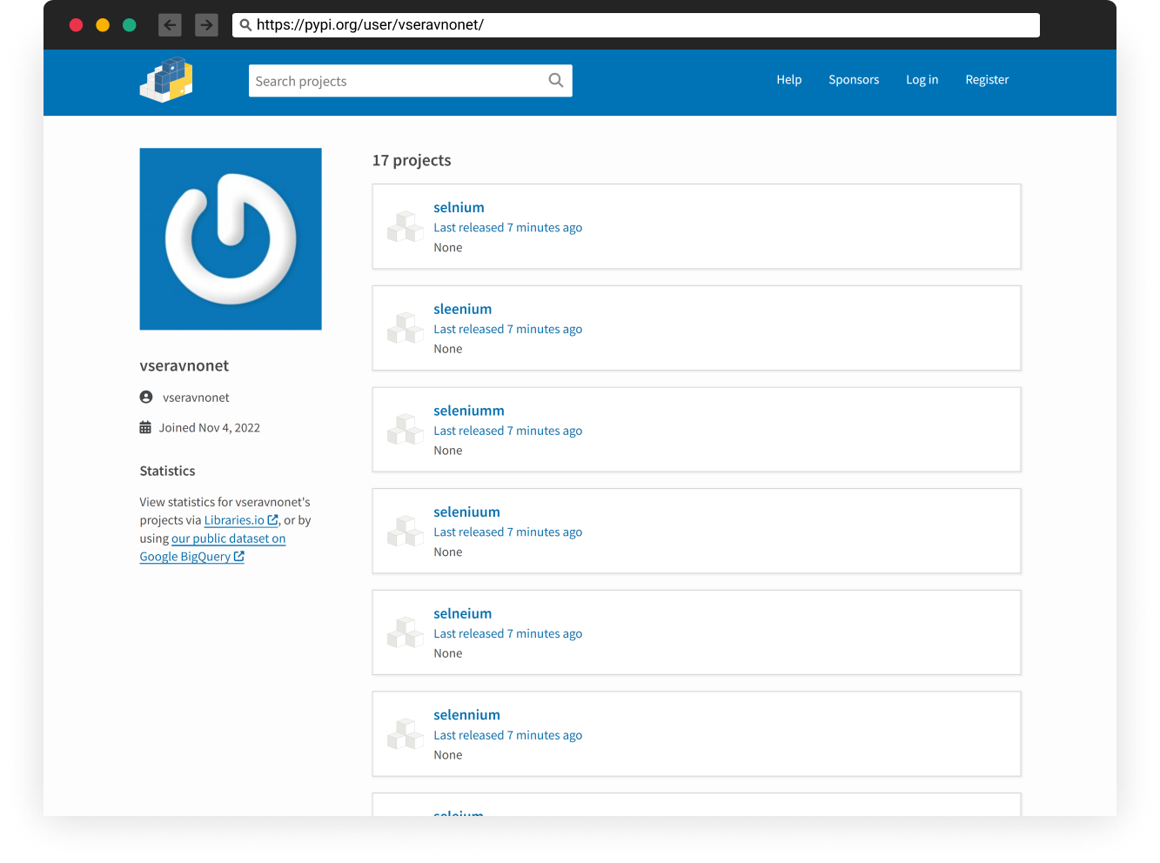Click the yellow minimize window button

point(103,25)
